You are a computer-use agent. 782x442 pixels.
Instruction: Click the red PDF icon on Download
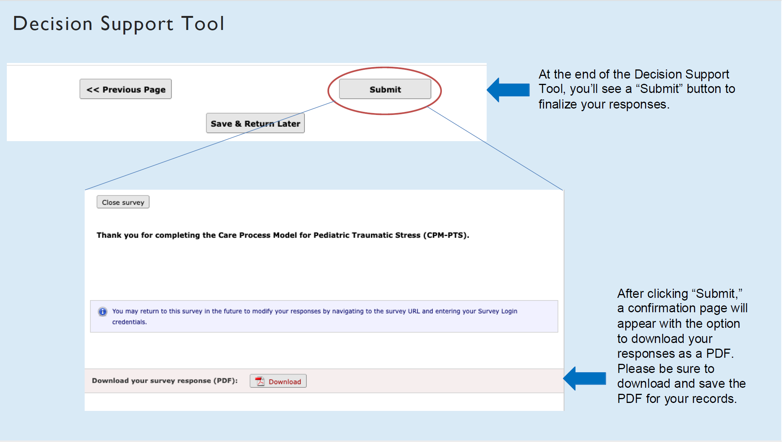(260, 381)
